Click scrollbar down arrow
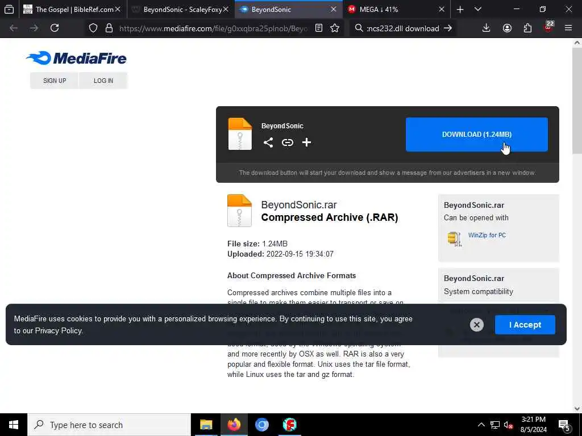 click(x=577, y=409)
